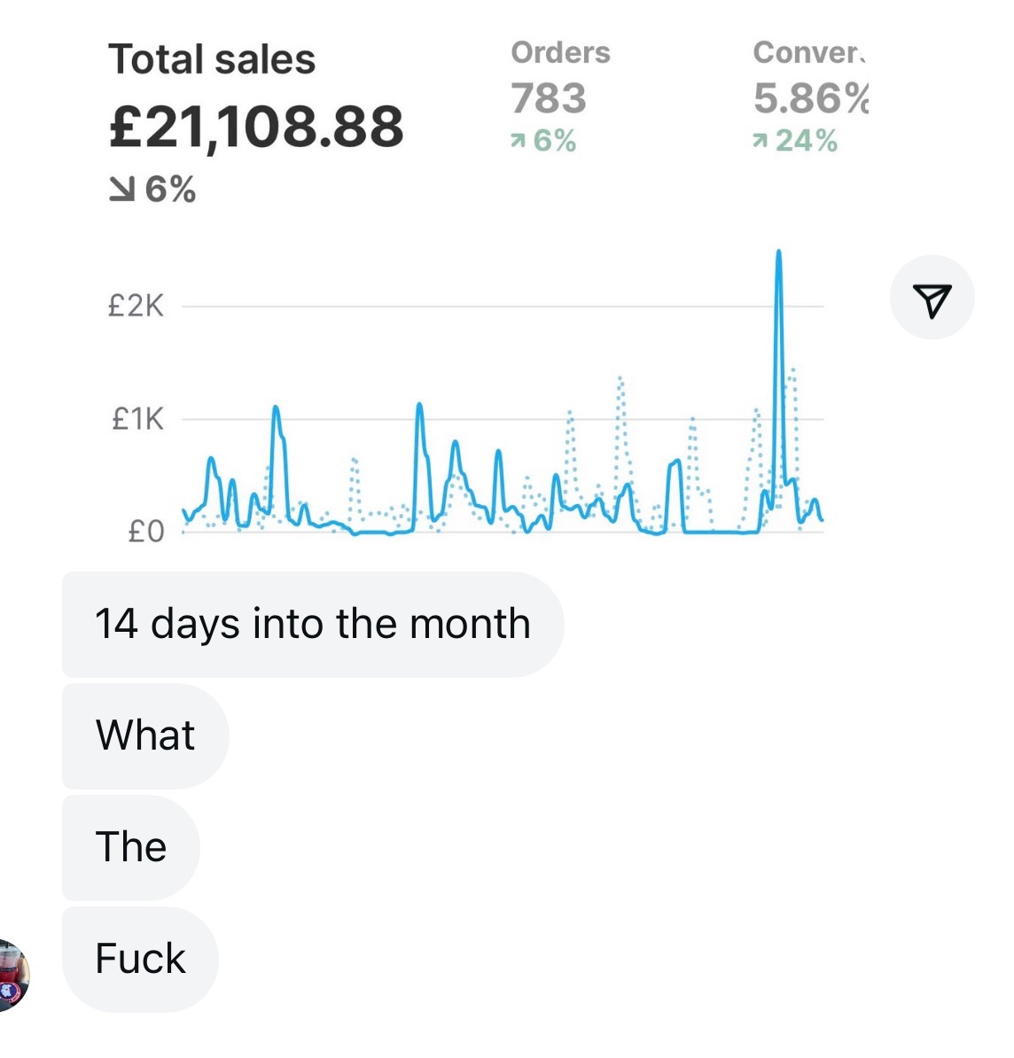1014x1058 pixels.
Task: Tap the paper plane share icon
Action: pos(932,298)
